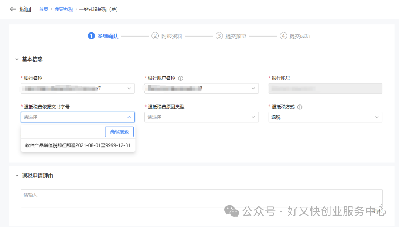Click the 退税申请理由 text area
Image resolution: width=399 pixels, height=227 pixels.
coord(202,198)
